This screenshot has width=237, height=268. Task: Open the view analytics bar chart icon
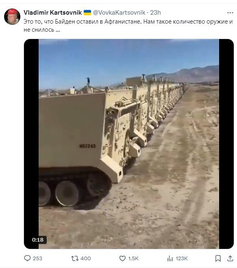170,258
